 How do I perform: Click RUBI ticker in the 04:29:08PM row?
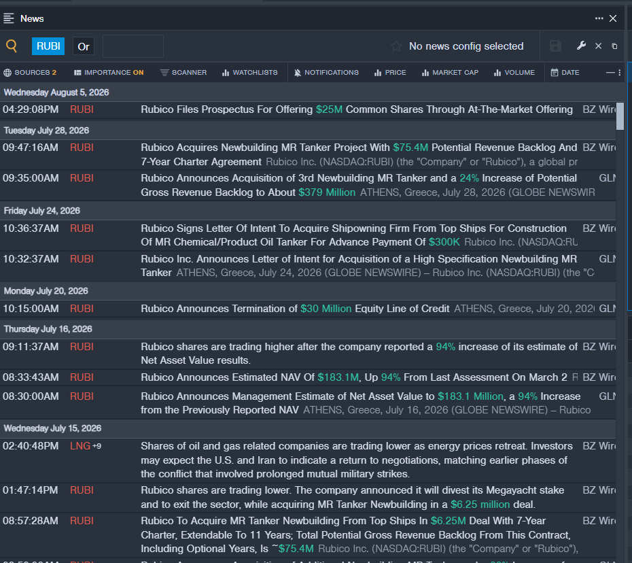tap(82, 109)
